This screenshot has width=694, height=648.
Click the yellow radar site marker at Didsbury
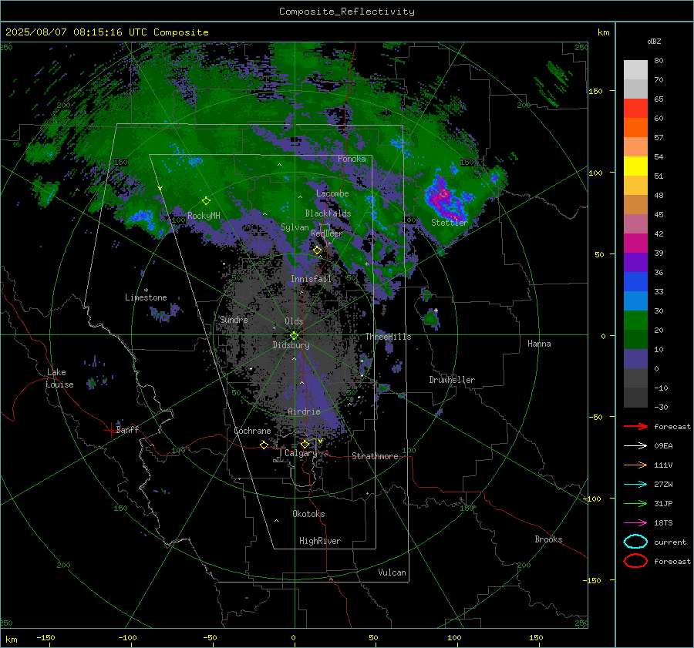point(295,336)
